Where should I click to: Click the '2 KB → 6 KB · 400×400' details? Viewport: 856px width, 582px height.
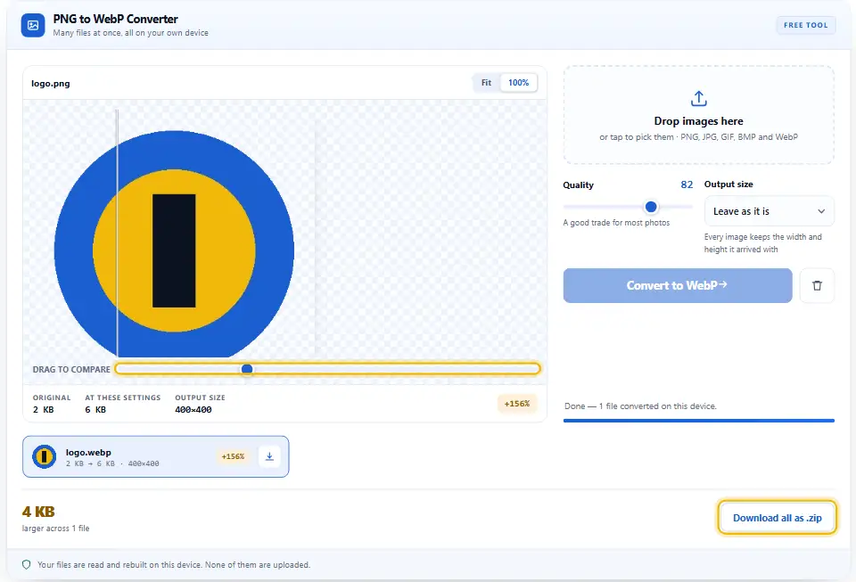pos(112,463)
